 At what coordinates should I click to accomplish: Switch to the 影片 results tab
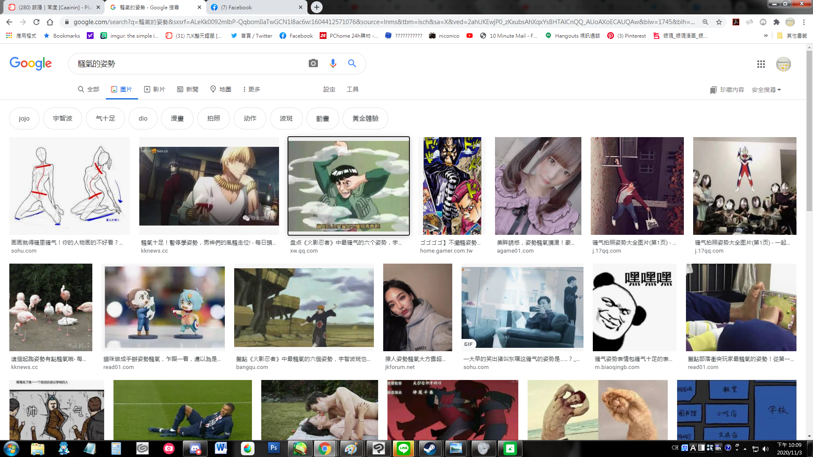(155, 89)
